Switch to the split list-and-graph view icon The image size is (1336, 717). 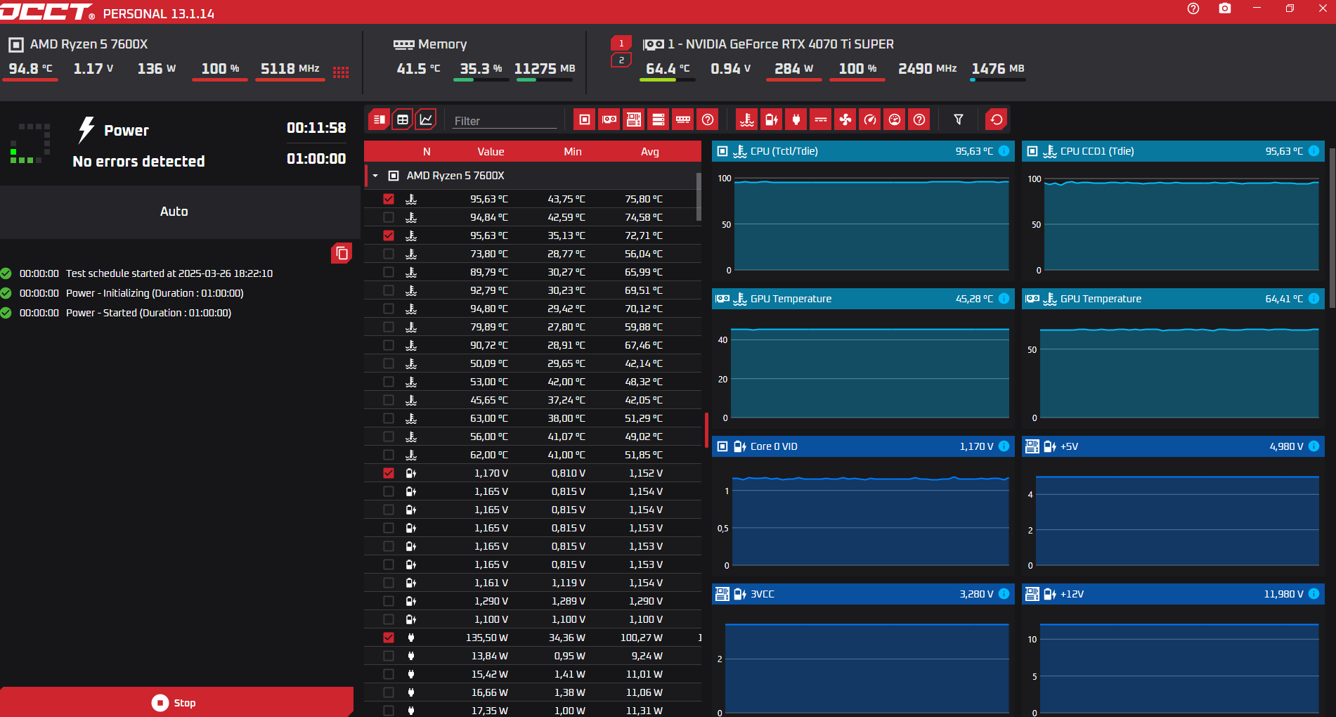tap(380, 119)
